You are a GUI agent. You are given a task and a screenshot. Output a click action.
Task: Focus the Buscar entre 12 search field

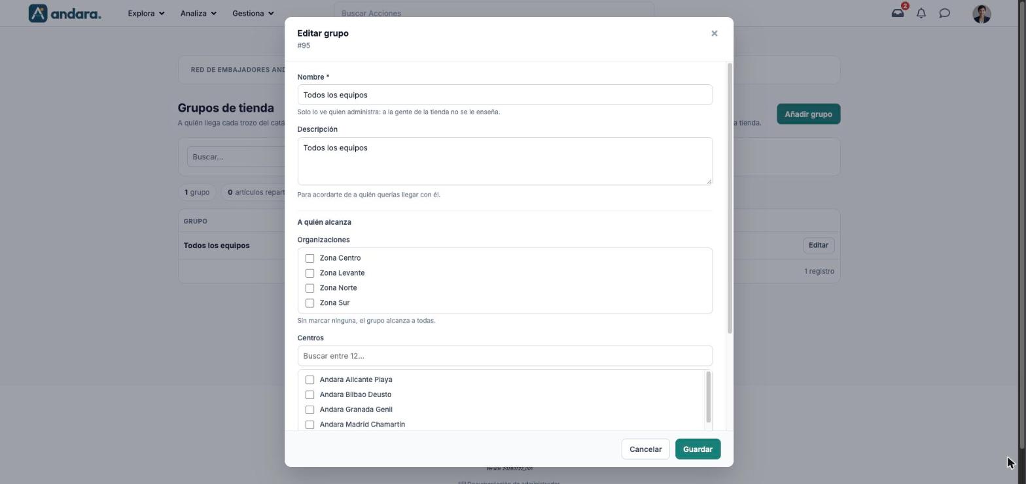pos(504,356)
